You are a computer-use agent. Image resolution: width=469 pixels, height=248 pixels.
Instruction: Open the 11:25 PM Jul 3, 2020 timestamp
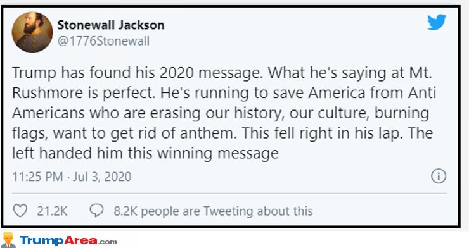[x=72, y=177]
